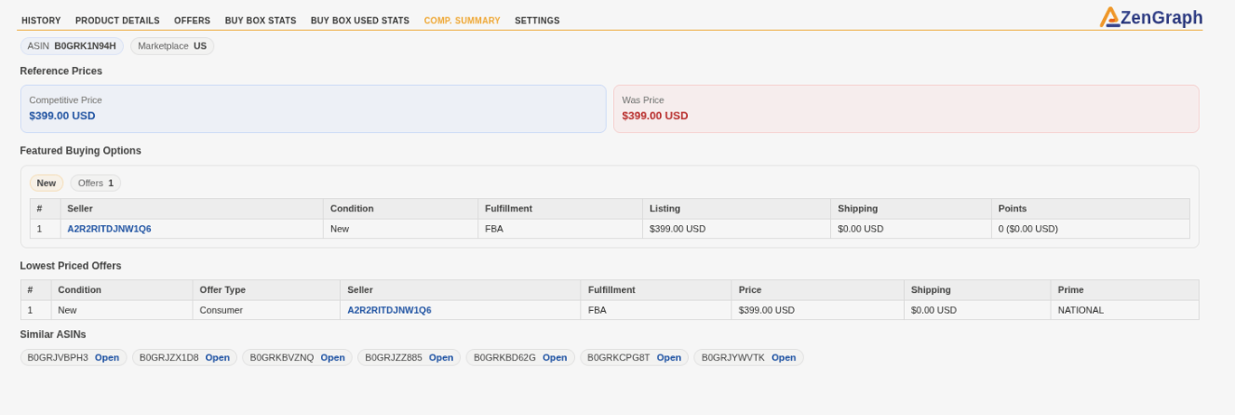
Task: Open the Offers tab
Action: pyautogui.click(x=193, y=21)
